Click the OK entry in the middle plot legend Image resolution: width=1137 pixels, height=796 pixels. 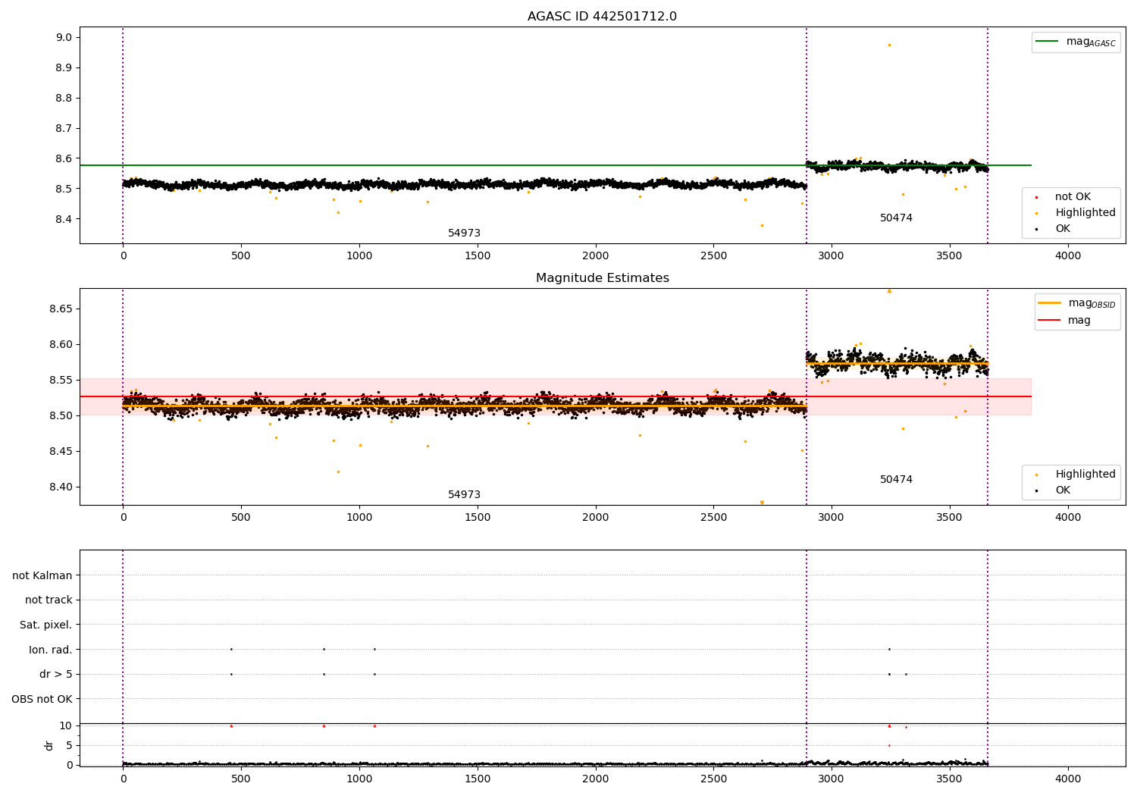[x=1063, y=490]
